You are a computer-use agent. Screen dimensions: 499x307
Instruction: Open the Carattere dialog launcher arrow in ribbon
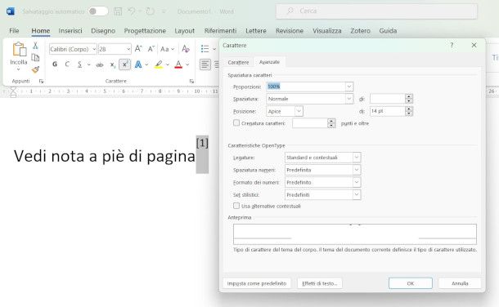tap(191, 82)
